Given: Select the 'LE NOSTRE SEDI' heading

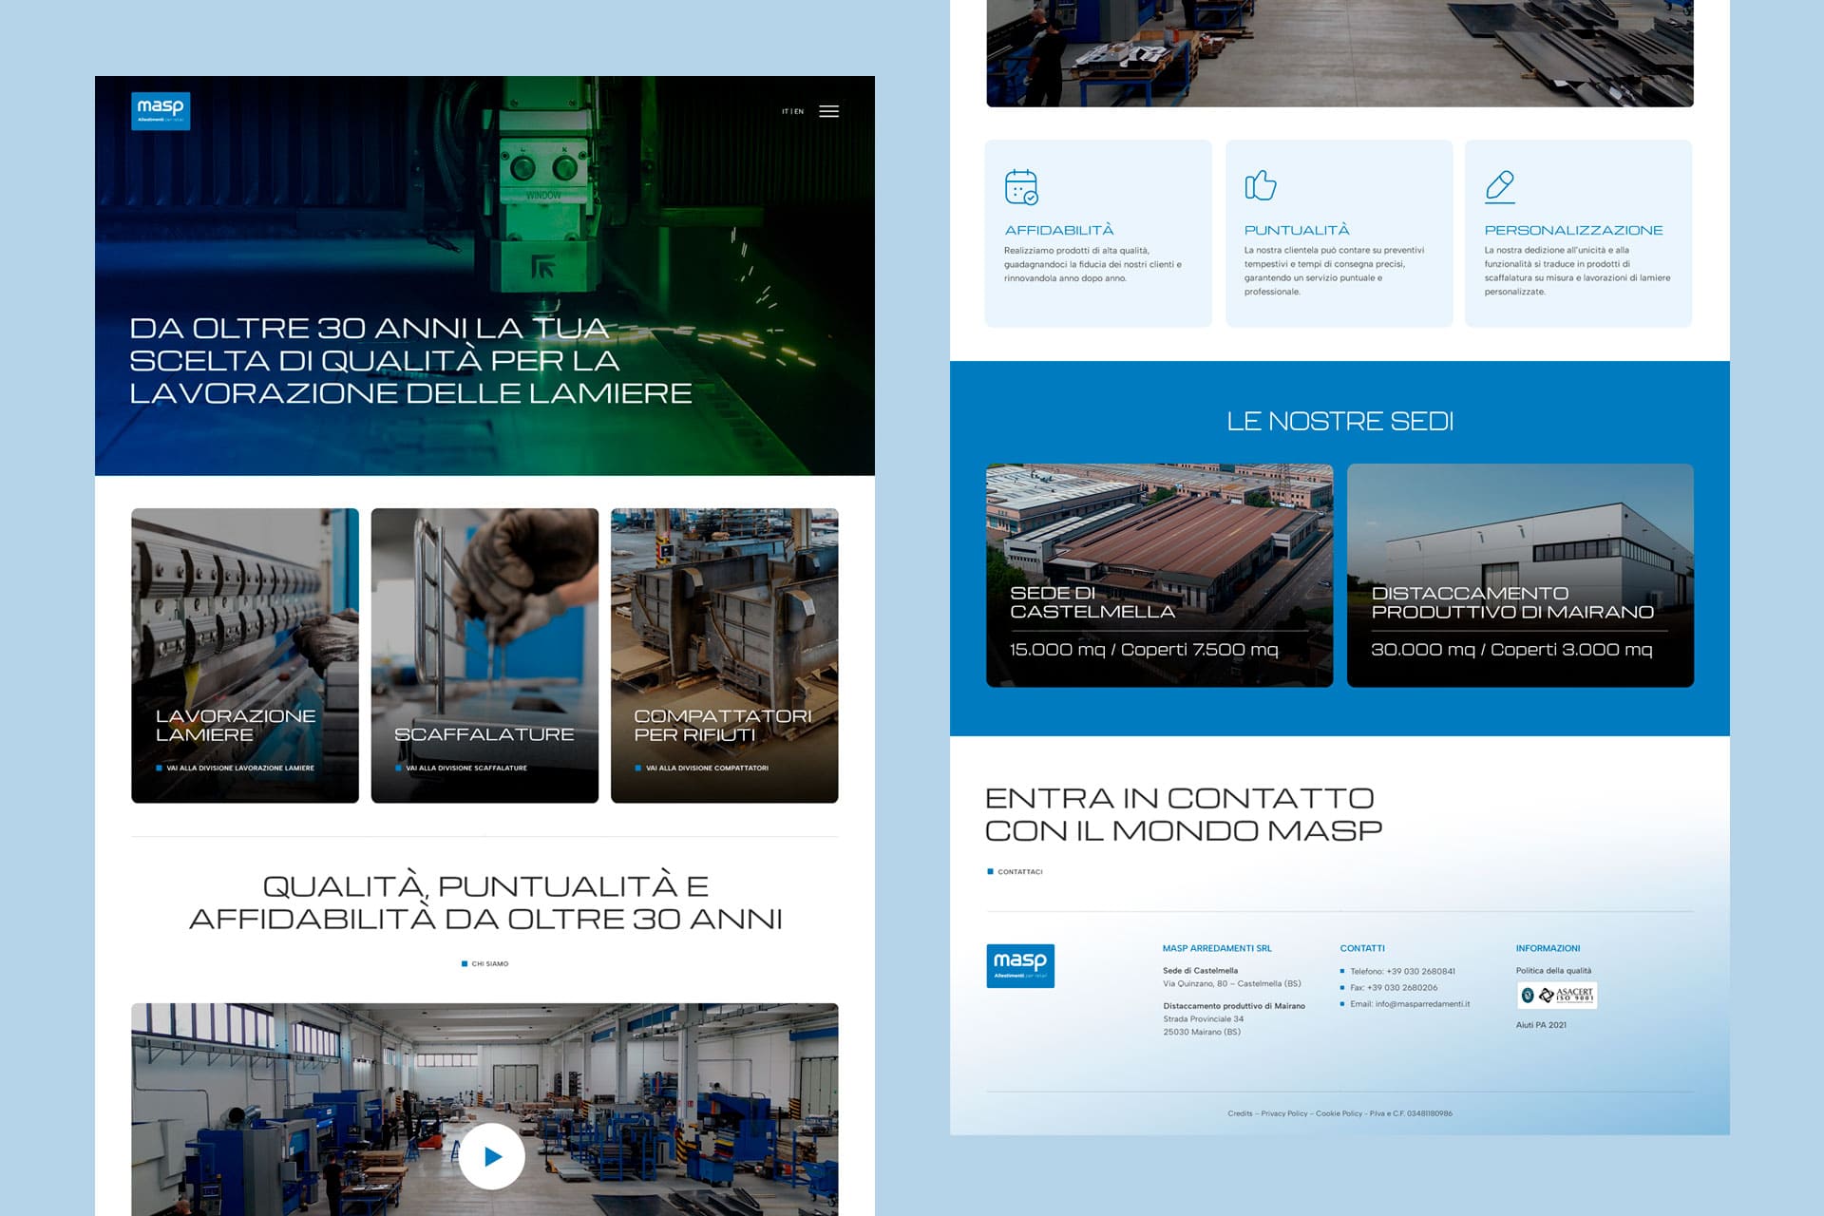Looking at the screenshot, I should pos(1339,421).
